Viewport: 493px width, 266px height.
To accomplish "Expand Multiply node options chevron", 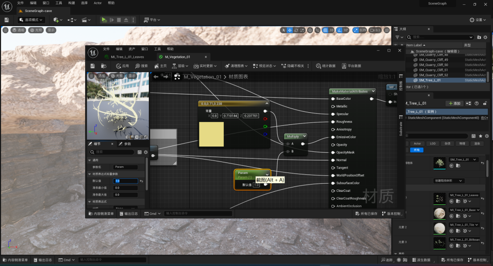I will [x=304, y=136].
